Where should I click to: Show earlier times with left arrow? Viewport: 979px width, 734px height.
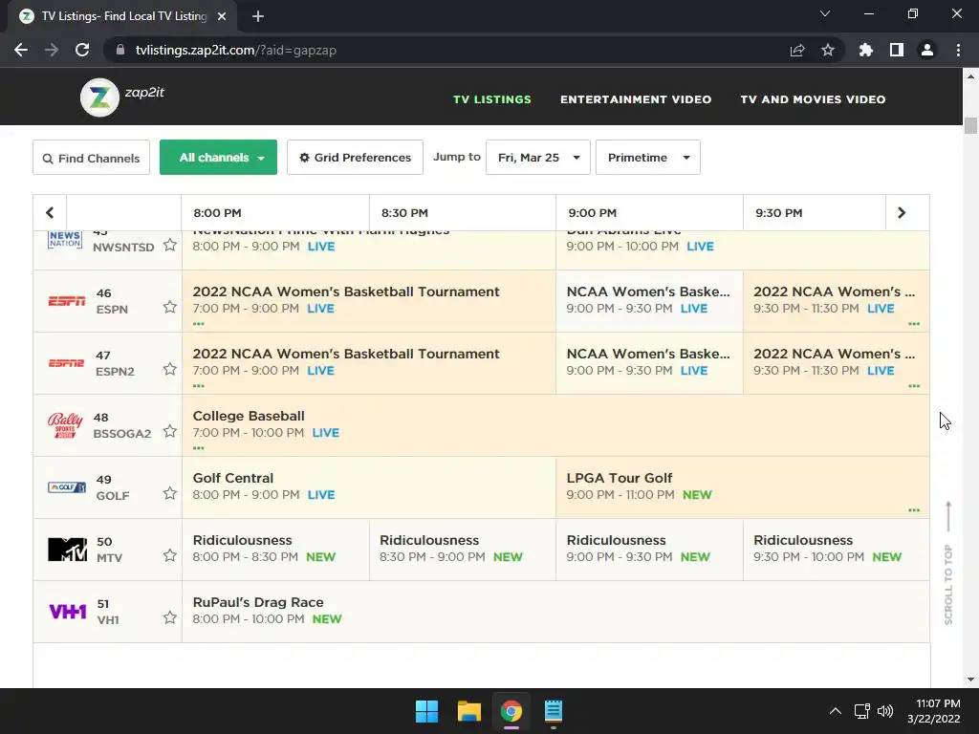(x=50, y=213)
